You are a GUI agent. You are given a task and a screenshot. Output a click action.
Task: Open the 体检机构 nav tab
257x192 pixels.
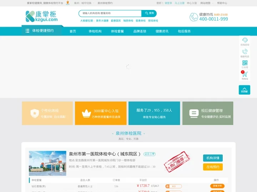[95, 31]
